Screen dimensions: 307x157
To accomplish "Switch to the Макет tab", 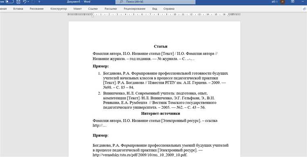I will 78,9.
